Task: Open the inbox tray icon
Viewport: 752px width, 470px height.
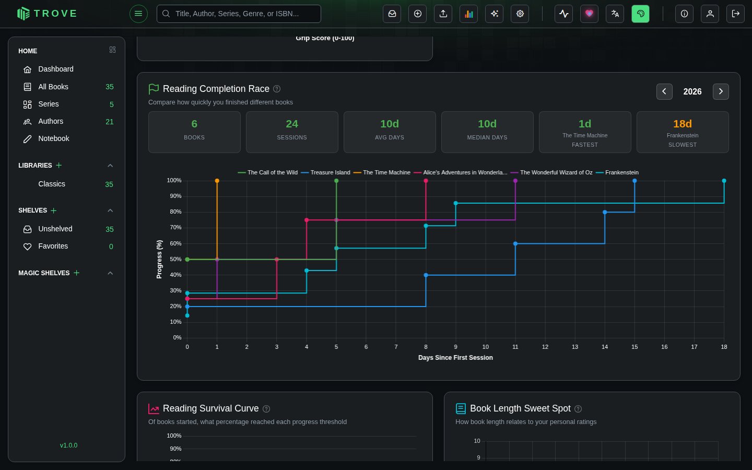Action: click(x=392, y=14)
